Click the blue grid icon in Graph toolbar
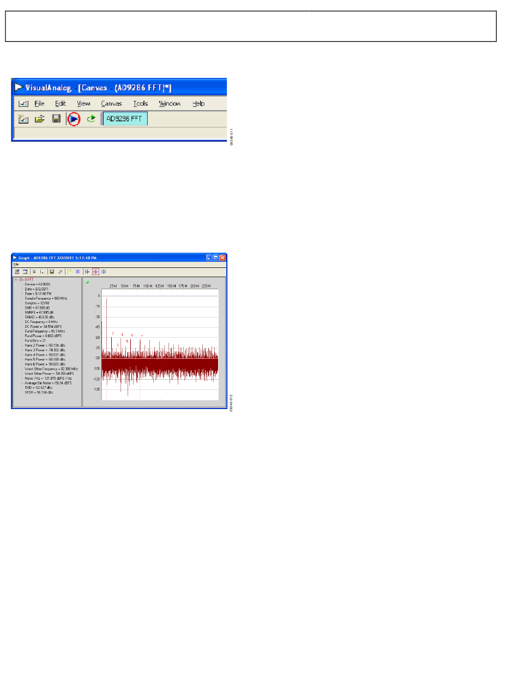Viewport: 518px width, 683px height. click(78, 271)
